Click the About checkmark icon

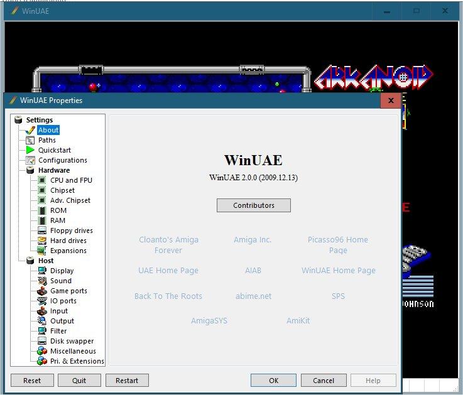click(x=30, y=130)
